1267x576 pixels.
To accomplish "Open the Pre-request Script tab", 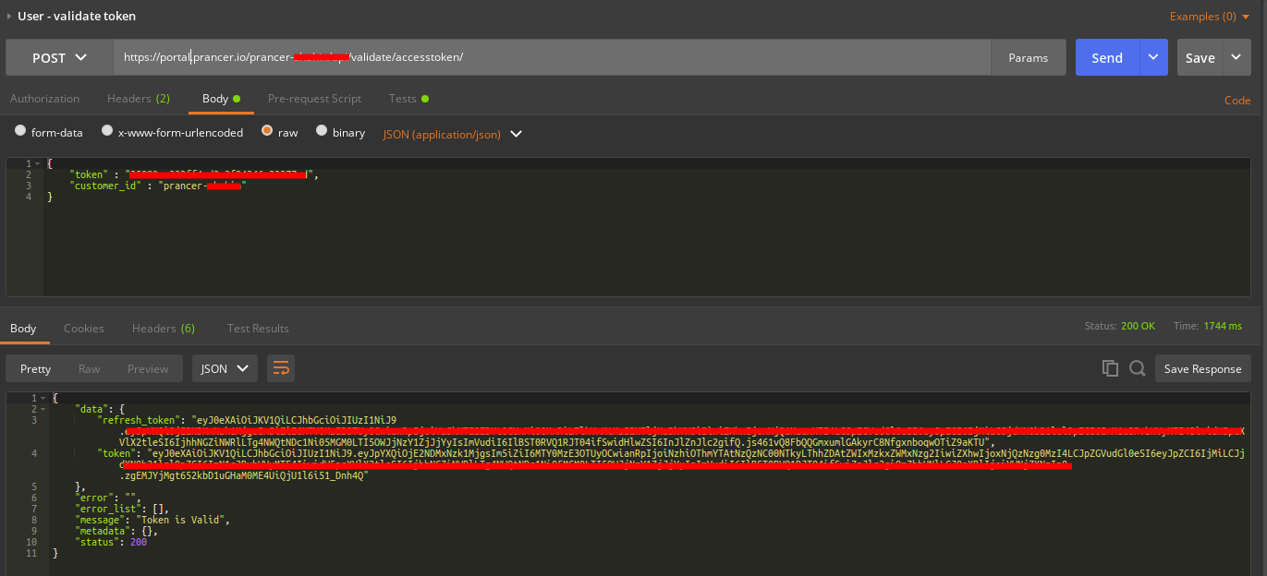I will tap(314, 99).
